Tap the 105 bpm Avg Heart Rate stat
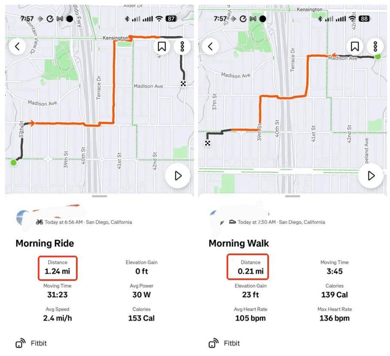390x356 pixels. click(x=251, y=314)
